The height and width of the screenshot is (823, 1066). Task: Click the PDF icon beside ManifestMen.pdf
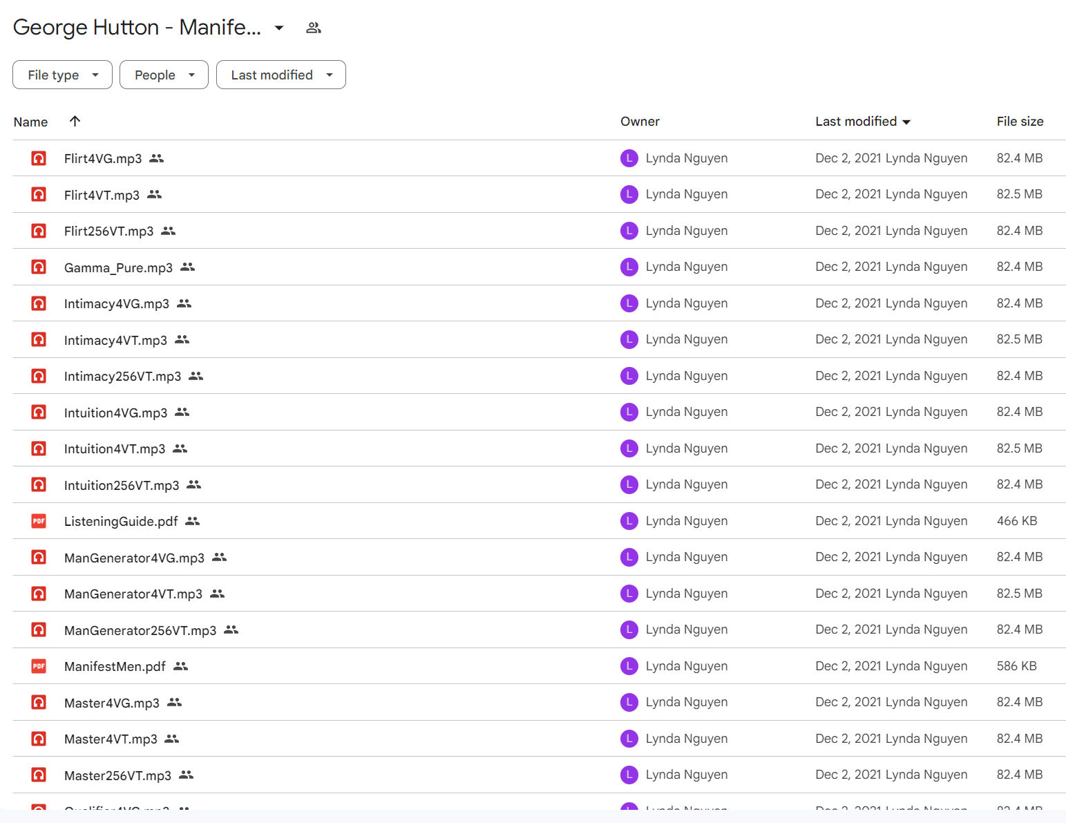(x=39, y=666)
